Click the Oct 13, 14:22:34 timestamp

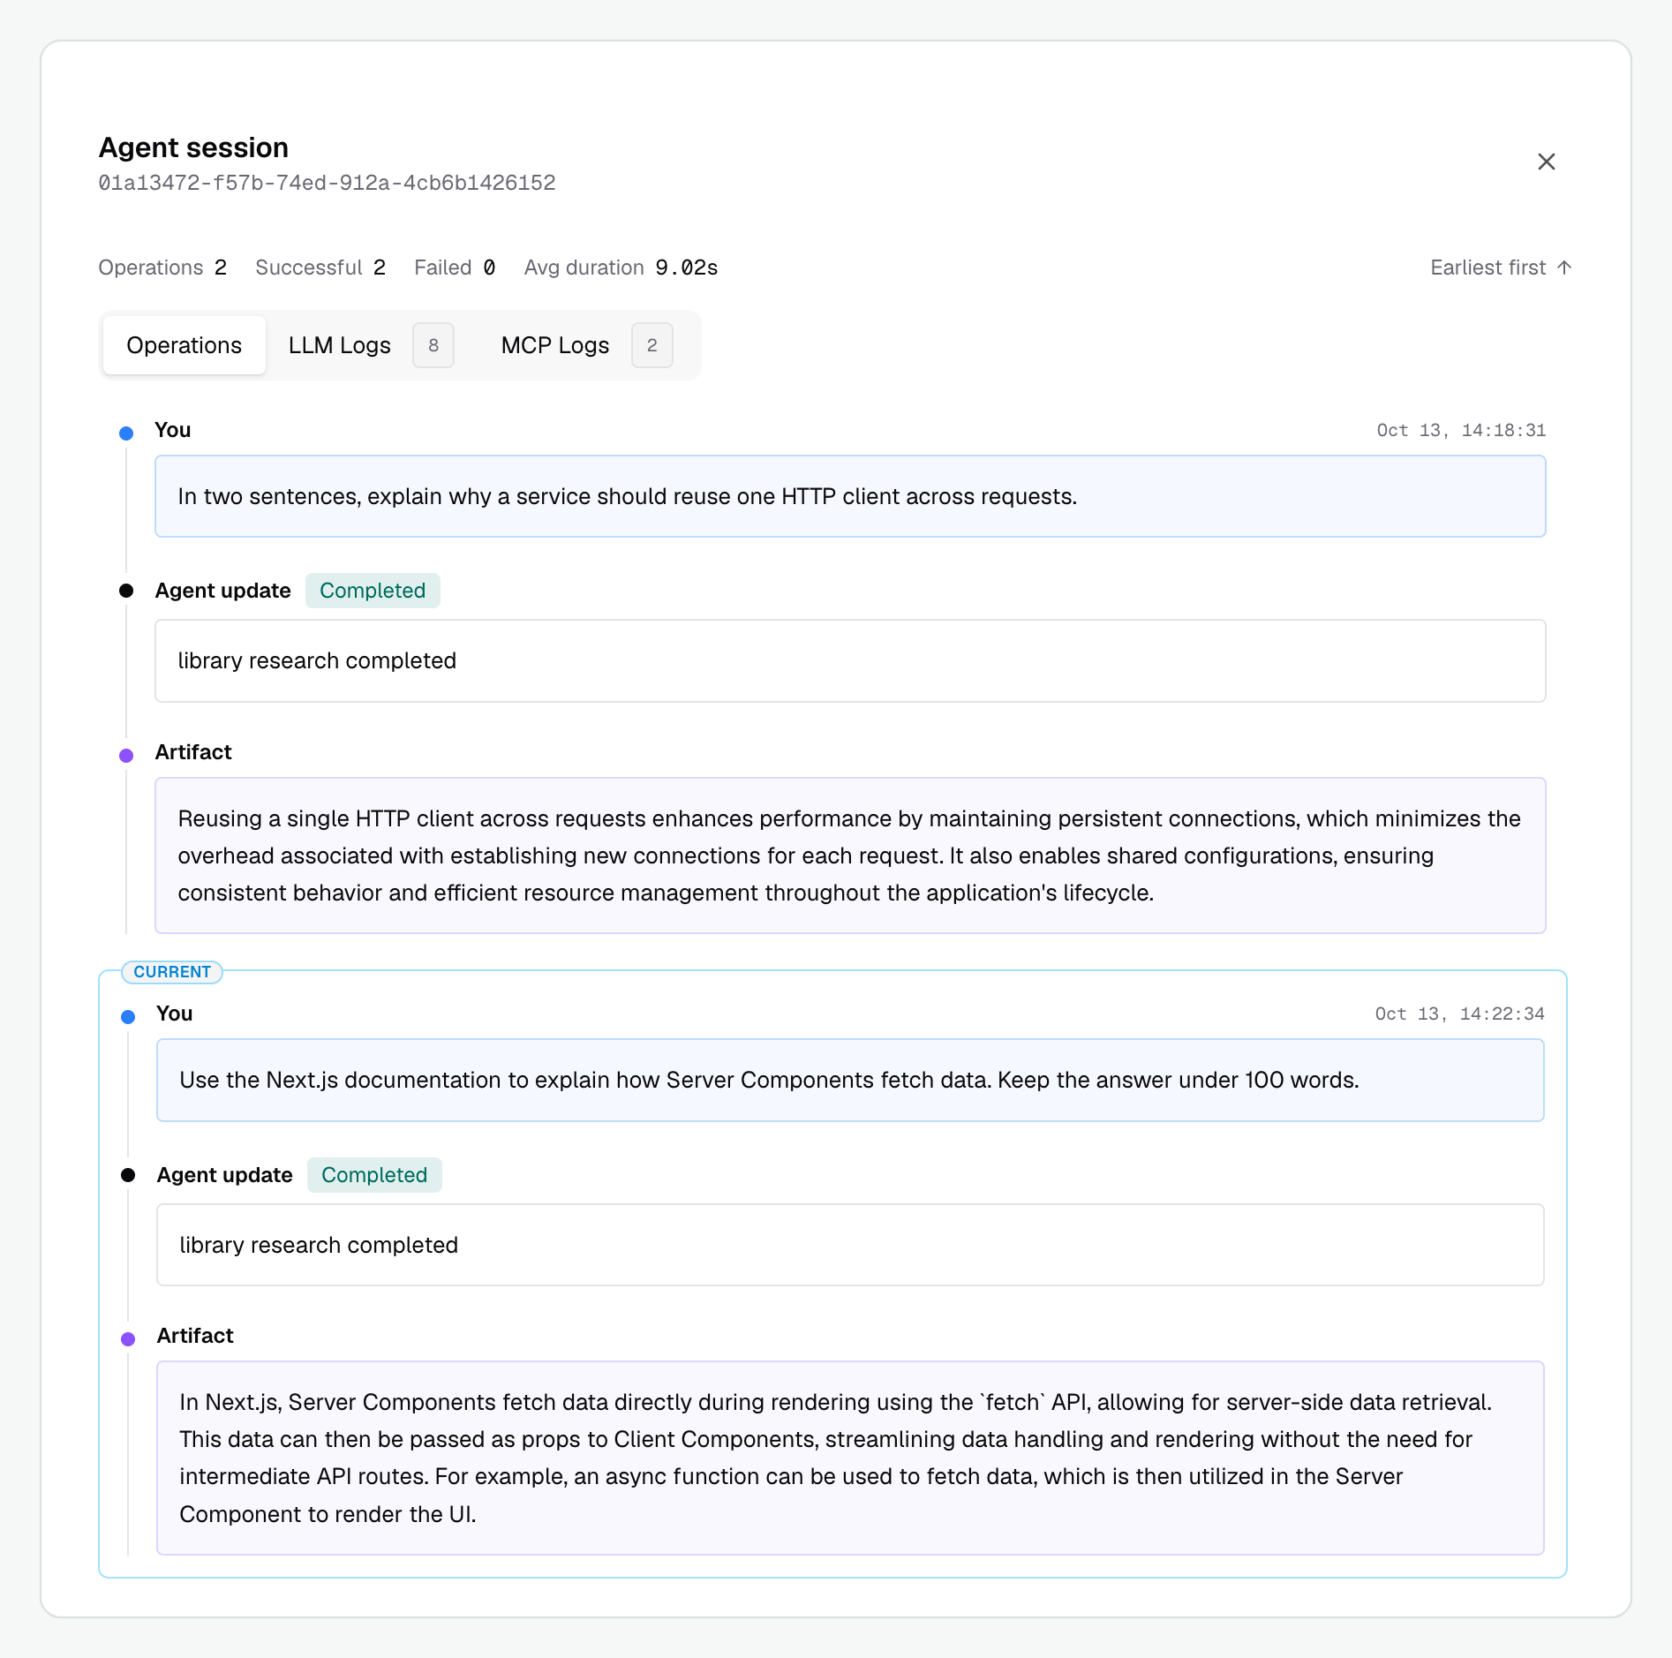[x=1459, y=1014]
